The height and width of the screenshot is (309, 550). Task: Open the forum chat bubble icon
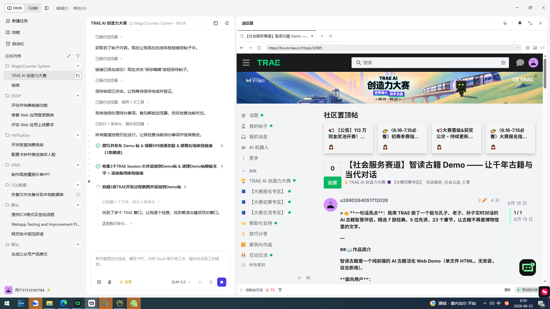coord(520,63)
